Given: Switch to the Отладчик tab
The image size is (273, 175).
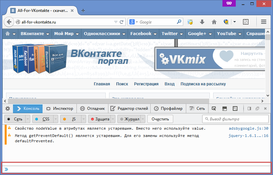Looking at the screenshot, I should (92, 109).
